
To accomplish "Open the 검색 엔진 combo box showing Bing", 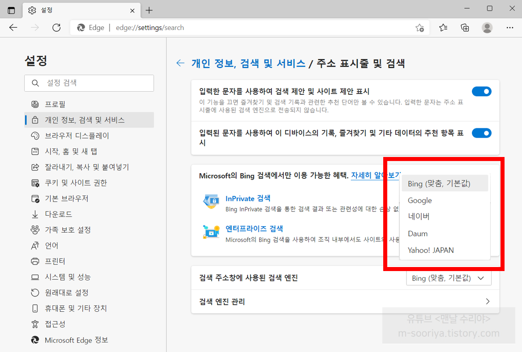I will tap(449, 278).
